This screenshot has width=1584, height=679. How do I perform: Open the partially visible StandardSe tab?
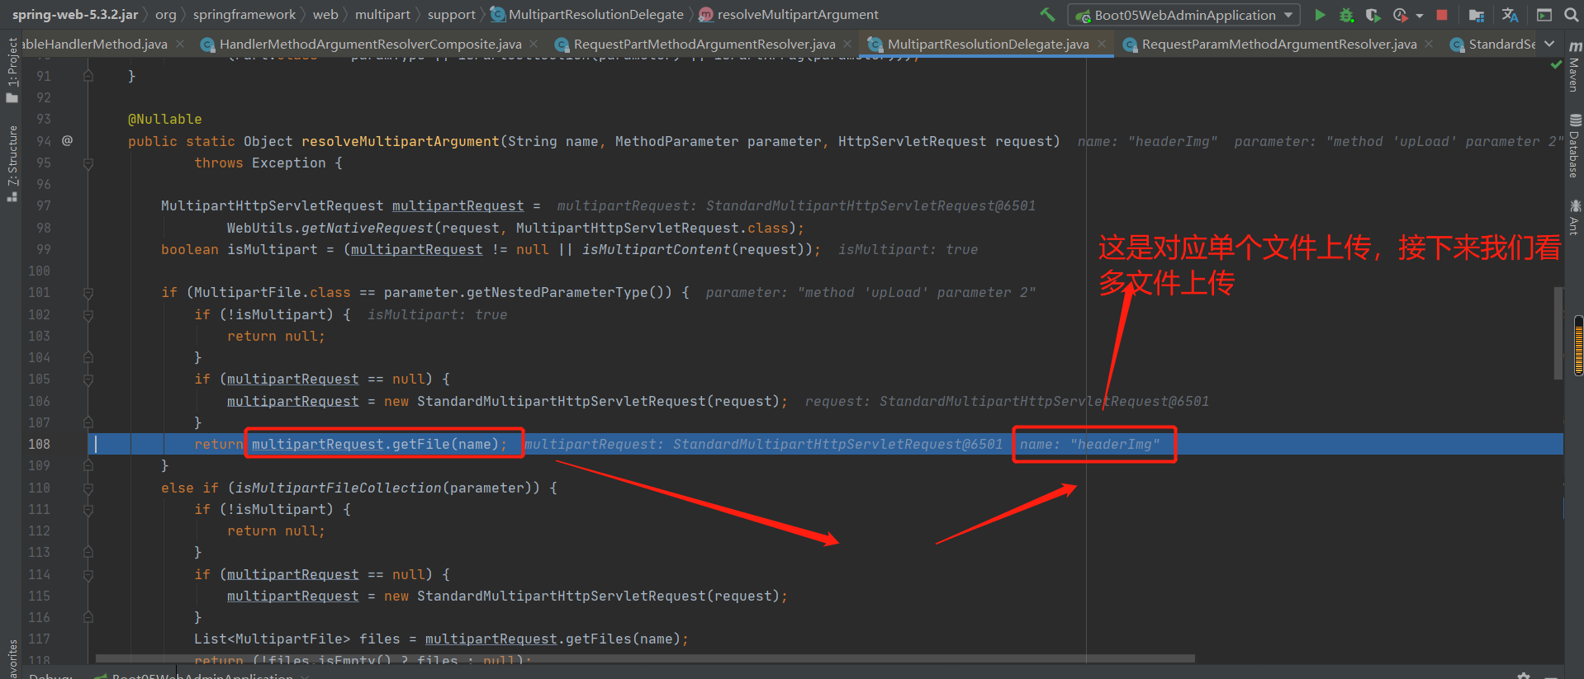1494,44
